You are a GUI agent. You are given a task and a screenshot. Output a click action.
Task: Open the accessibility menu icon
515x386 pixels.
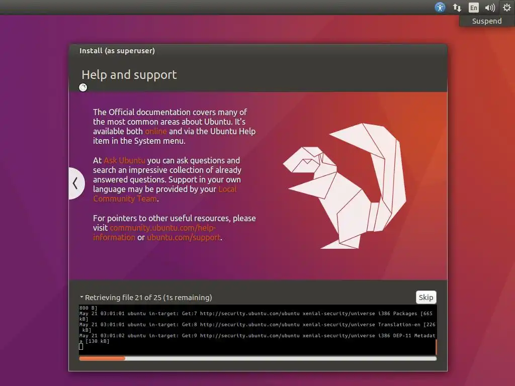coord(440,7)
